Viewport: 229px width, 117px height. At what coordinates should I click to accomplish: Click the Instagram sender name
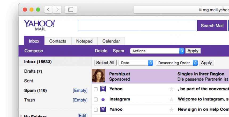120,99
